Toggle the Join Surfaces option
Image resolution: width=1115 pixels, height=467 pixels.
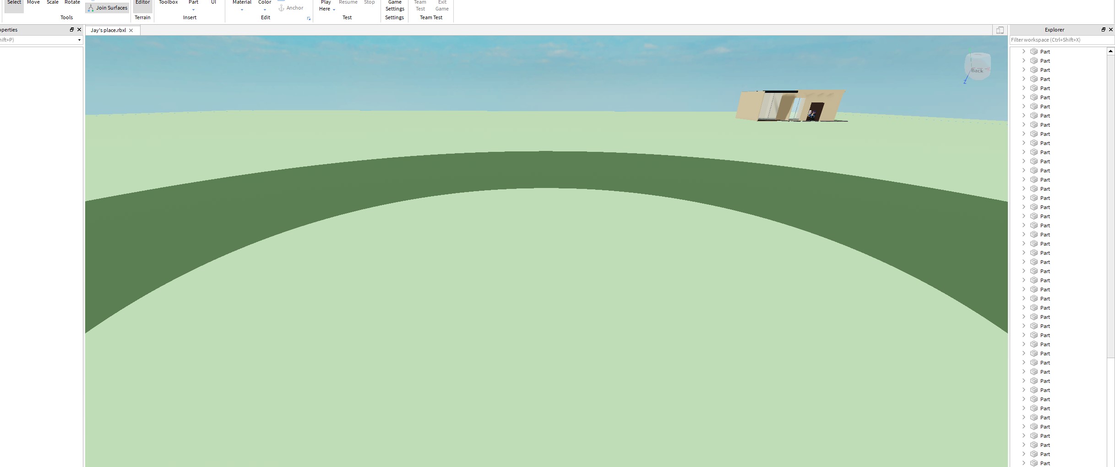click(108, 8)
